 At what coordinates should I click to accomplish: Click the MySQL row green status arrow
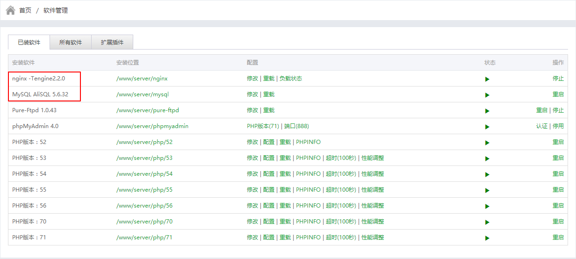coord(487,95)
